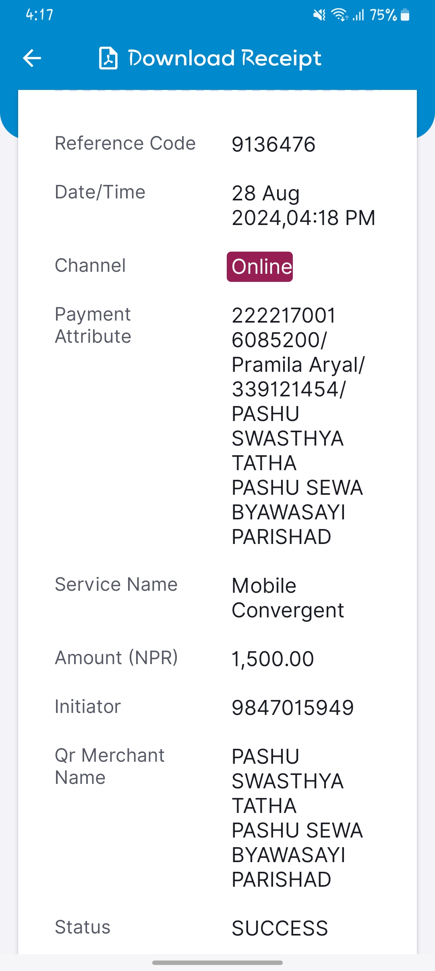
Task: Click the PDF document icon
Action: tap(108, 58)
